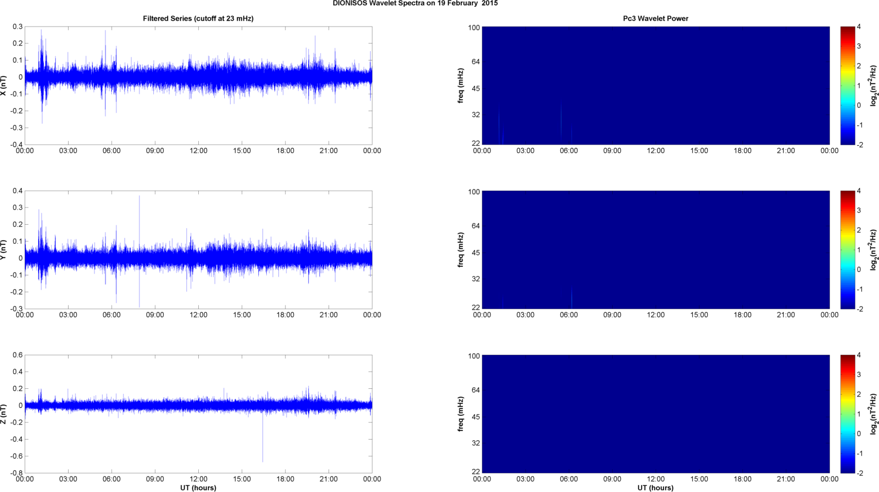Image resolution: width=879 pixels, height=492 pixels.
Task: Click the "03:00" tick under the X series plot
Action: click(x=68, y=151)
